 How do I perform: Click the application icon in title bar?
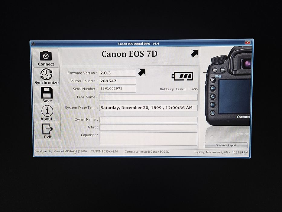(33, 44)
